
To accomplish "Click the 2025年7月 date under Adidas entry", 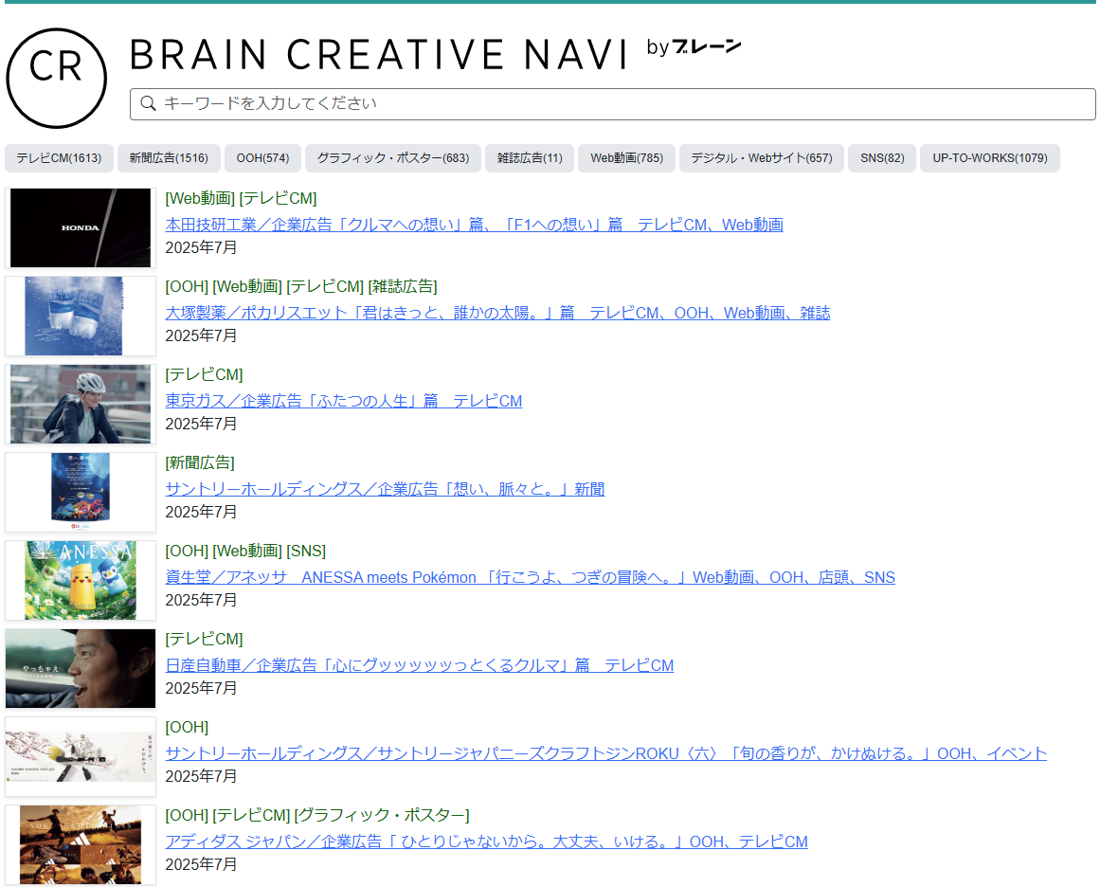I will tap(202, 864).
